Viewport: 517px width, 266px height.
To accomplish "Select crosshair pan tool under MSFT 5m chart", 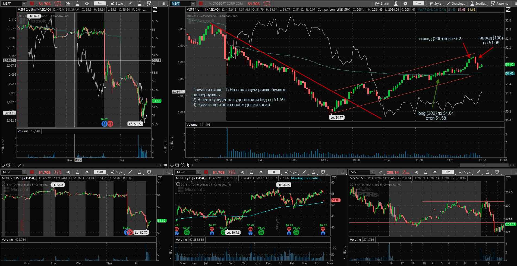I will (x=3, y=165).
